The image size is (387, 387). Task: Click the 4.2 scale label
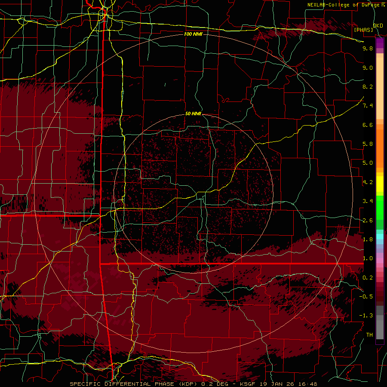click(x=368, y=182)
